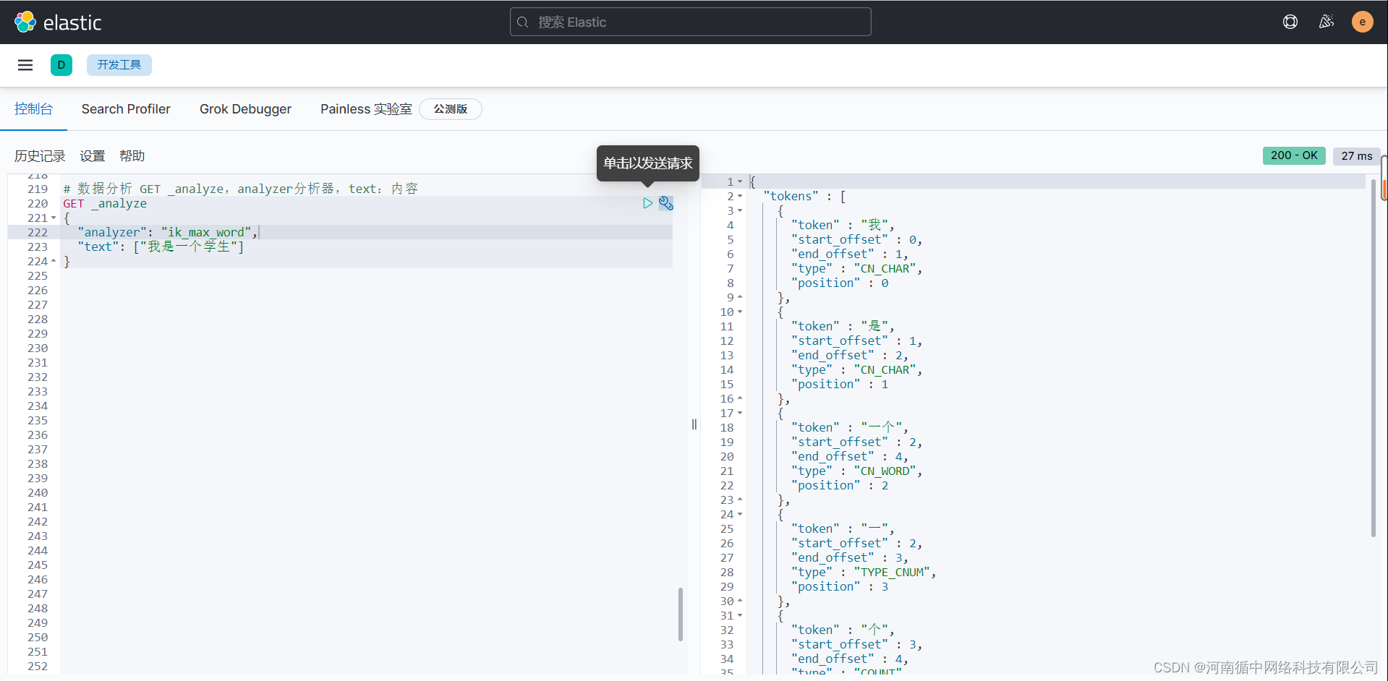The width and height of the screenshot is (1388, 681).
Task: Click the "token" : "一个" output line
Action: pos(850,427)
